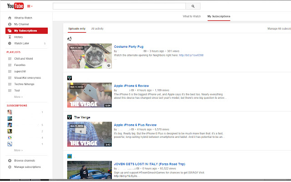Viewport: 291px width, 182px height.
Task: Switch to What to Watch top tab
Action: pos(191,16)
